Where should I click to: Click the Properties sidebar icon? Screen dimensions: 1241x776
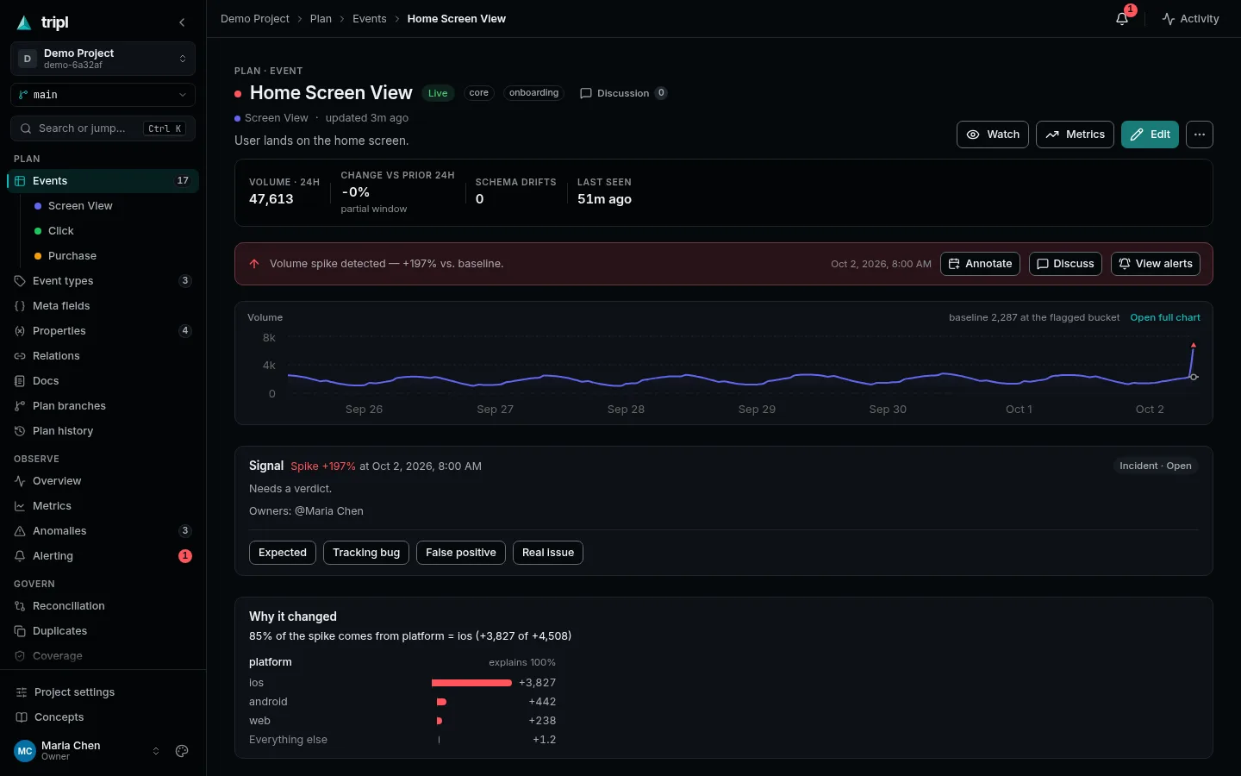point(20,331)
